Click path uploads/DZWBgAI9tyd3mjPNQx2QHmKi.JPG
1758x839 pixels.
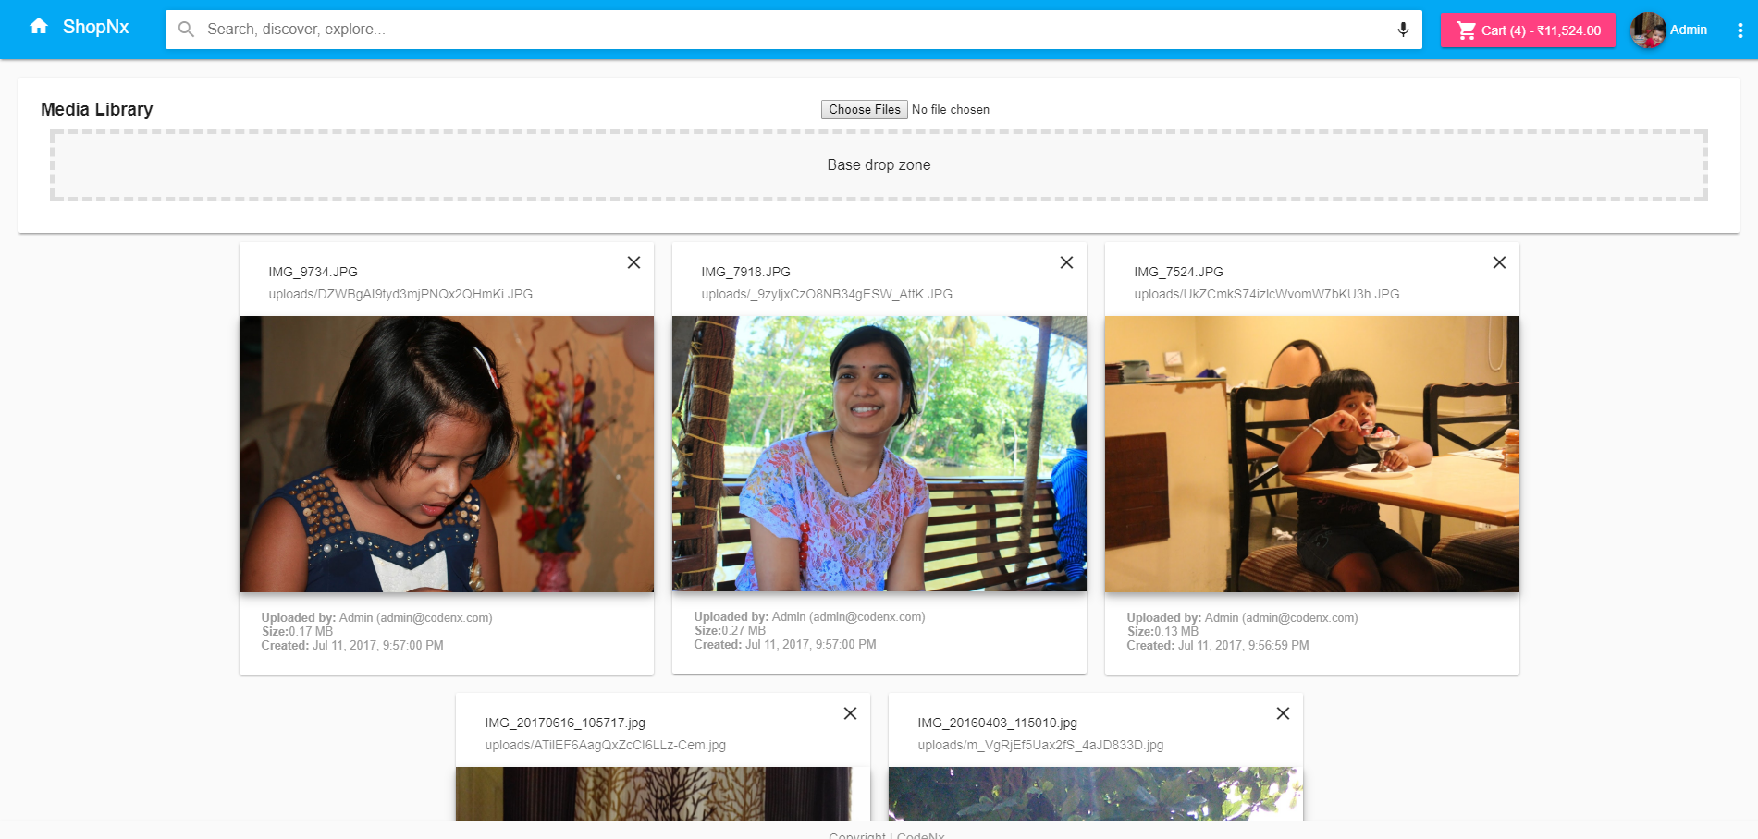[400, 295]
